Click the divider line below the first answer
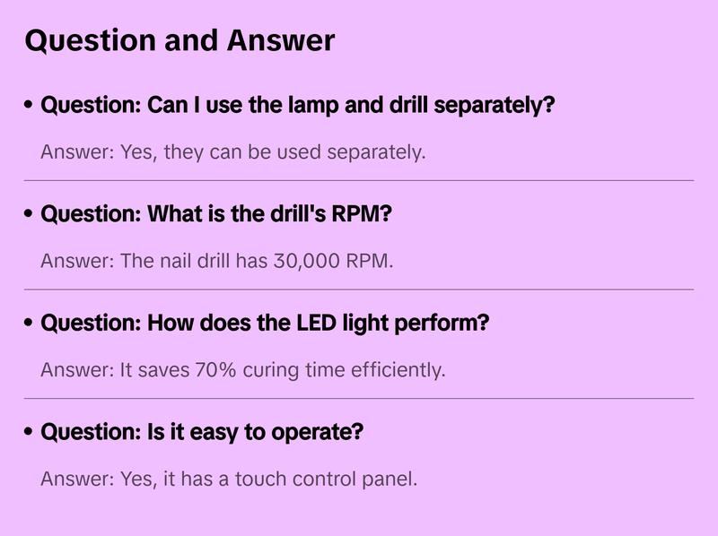The height and width of the screenshot is (536, 718). click(x=359, y=180)
